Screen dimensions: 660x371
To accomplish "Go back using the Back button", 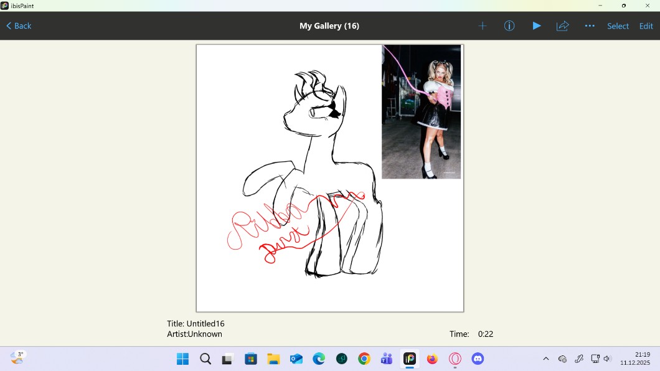I will pyautogui.click(x=19, y=26).
